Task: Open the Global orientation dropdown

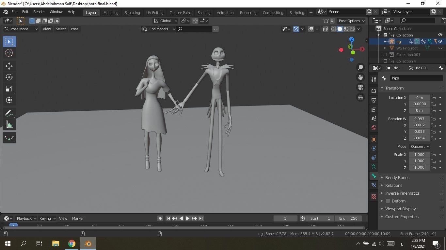Action: click(165, 21)
